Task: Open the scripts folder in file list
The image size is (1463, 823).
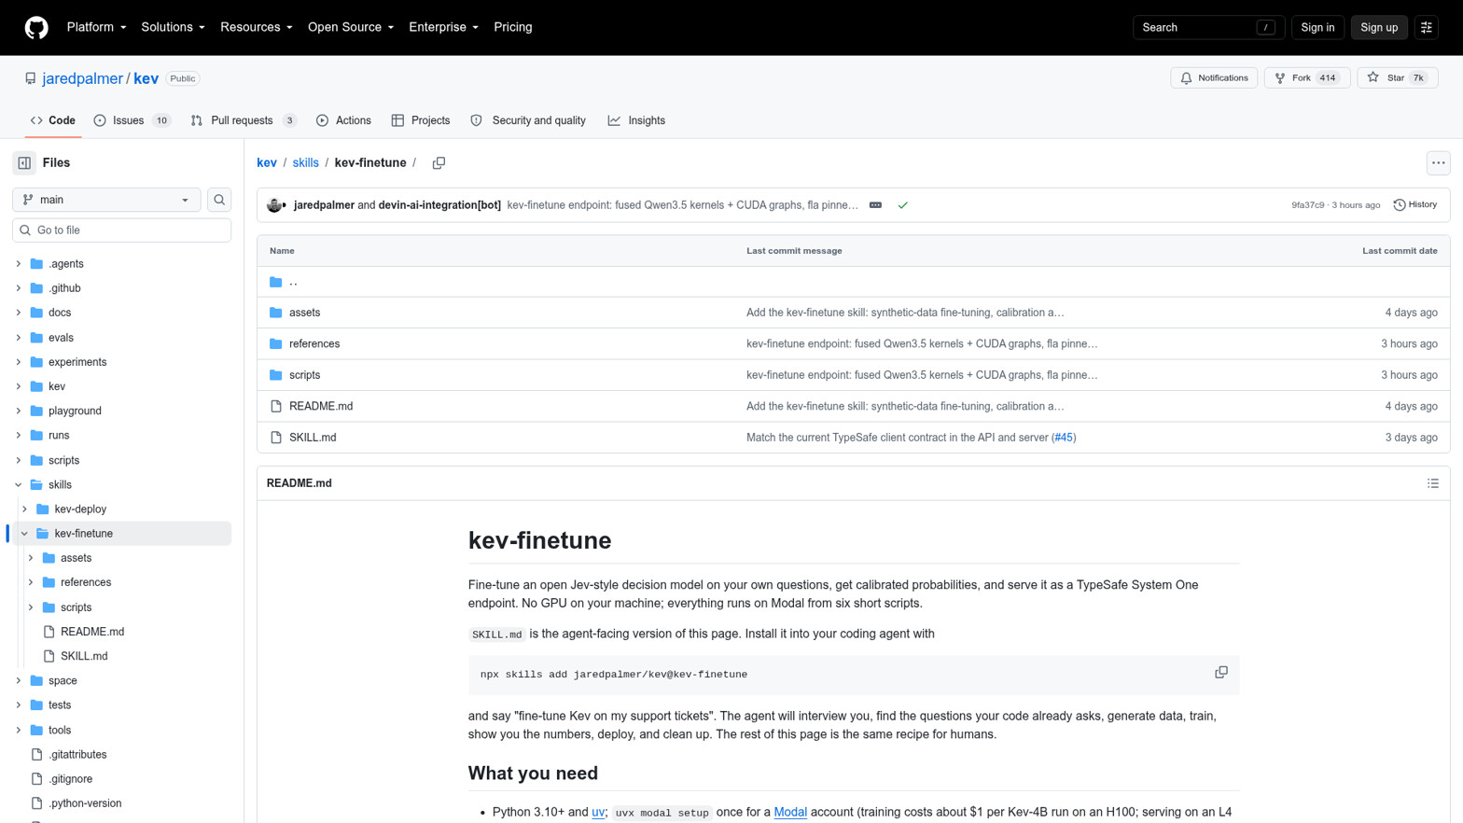Action: click(304, 375)
